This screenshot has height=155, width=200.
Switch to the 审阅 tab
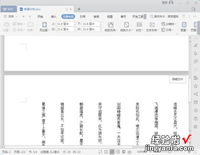point(96,16)
